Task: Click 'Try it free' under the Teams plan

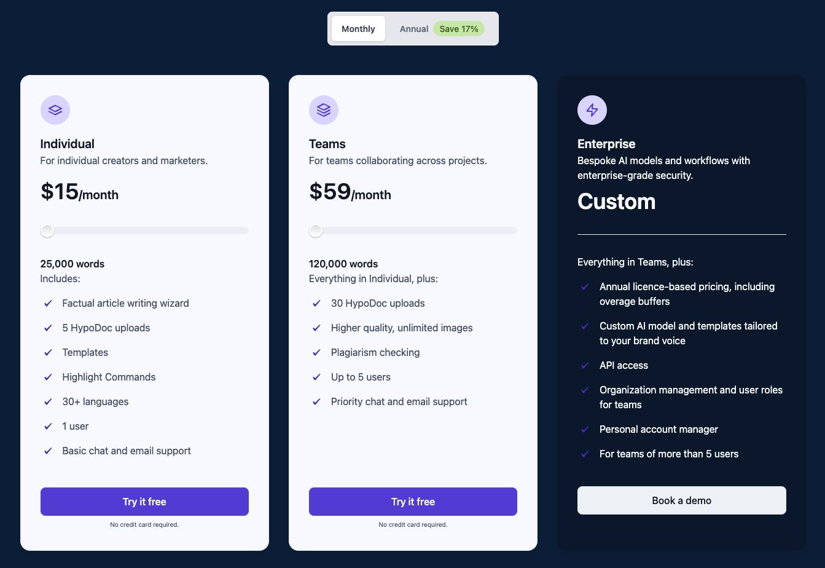Action: pos(413,502)
